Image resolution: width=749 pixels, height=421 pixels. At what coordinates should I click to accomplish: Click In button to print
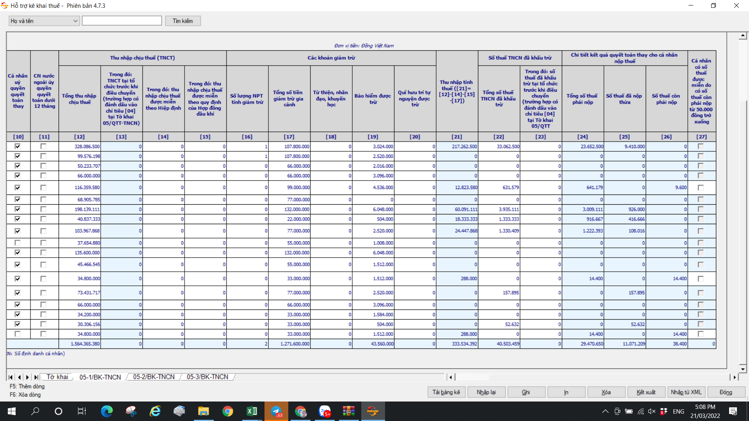pos(566,392)
